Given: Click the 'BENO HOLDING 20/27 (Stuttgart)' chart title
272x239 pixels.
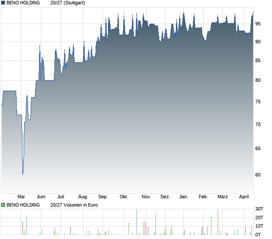Looking at the screenshot, I should pyautogui.click(x=46, y=3).
